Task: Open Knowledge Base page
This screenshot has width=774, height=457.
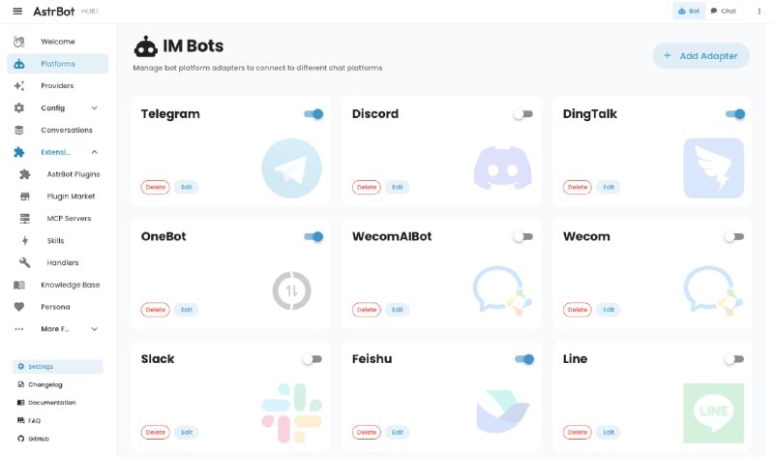Action: point(58,285)
